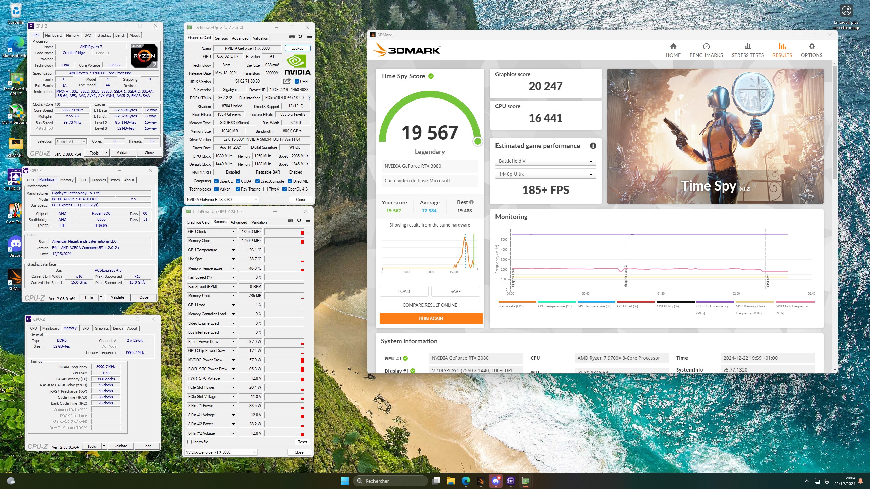Open 1440p Ultra resolution dropdown
Screen dimensions: 870x489
pyautogui.click(x=545, y=174)
